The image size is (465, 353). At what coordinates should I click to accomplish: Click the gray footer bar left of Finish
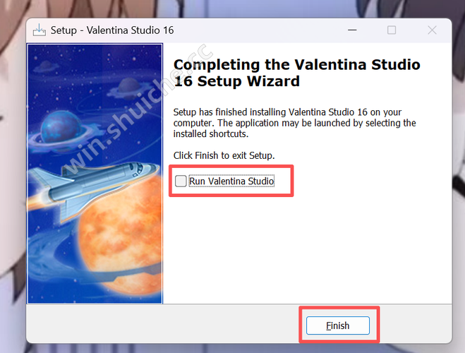click(x=163, y=323)
